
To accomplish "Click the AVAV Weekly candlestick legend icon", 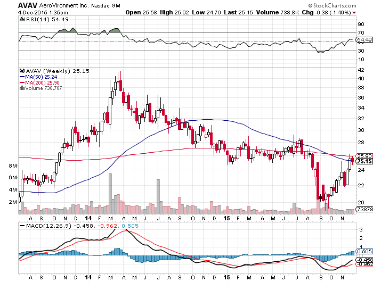I will 21,70.
